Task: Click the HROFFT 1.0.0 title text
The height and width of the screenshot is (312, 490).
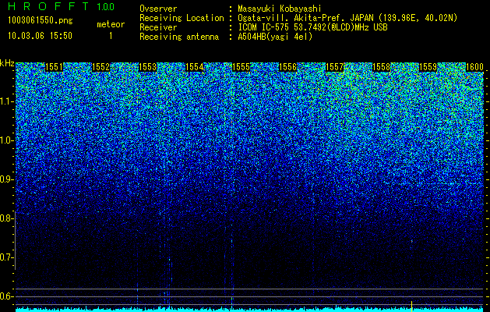Action: (61, 6)
